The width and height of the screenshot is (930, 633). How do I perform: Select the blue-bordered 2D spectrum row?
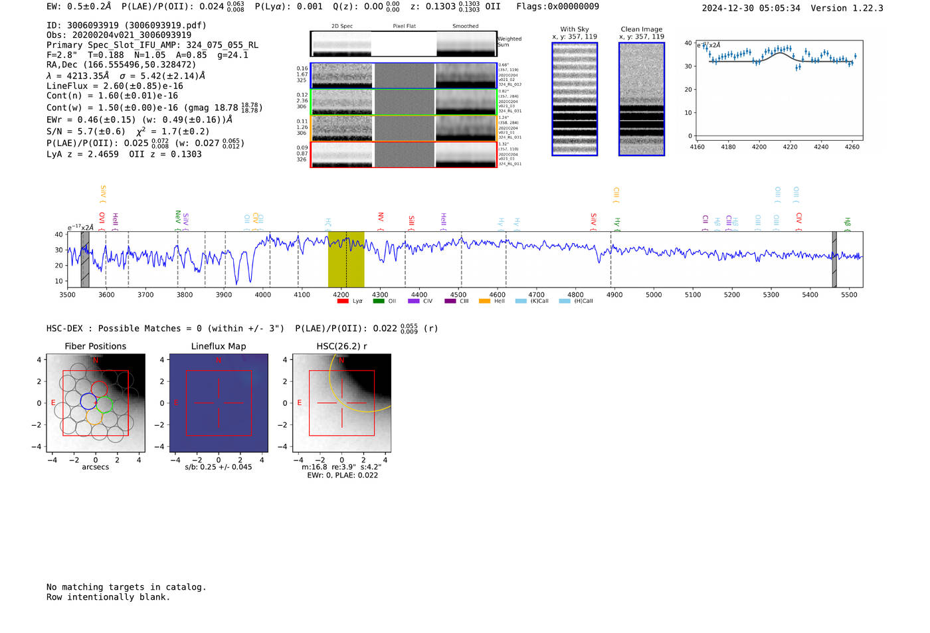[x=404, y=76]
